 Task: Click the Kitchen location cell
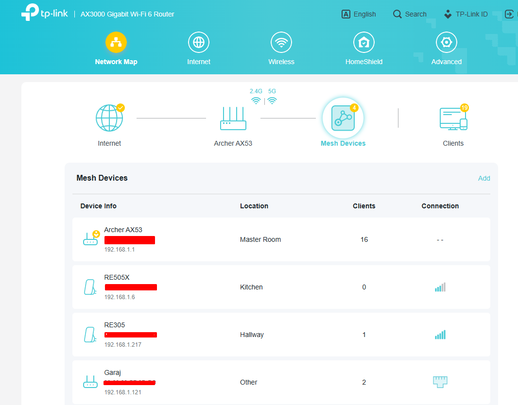(x=251, y=287)
